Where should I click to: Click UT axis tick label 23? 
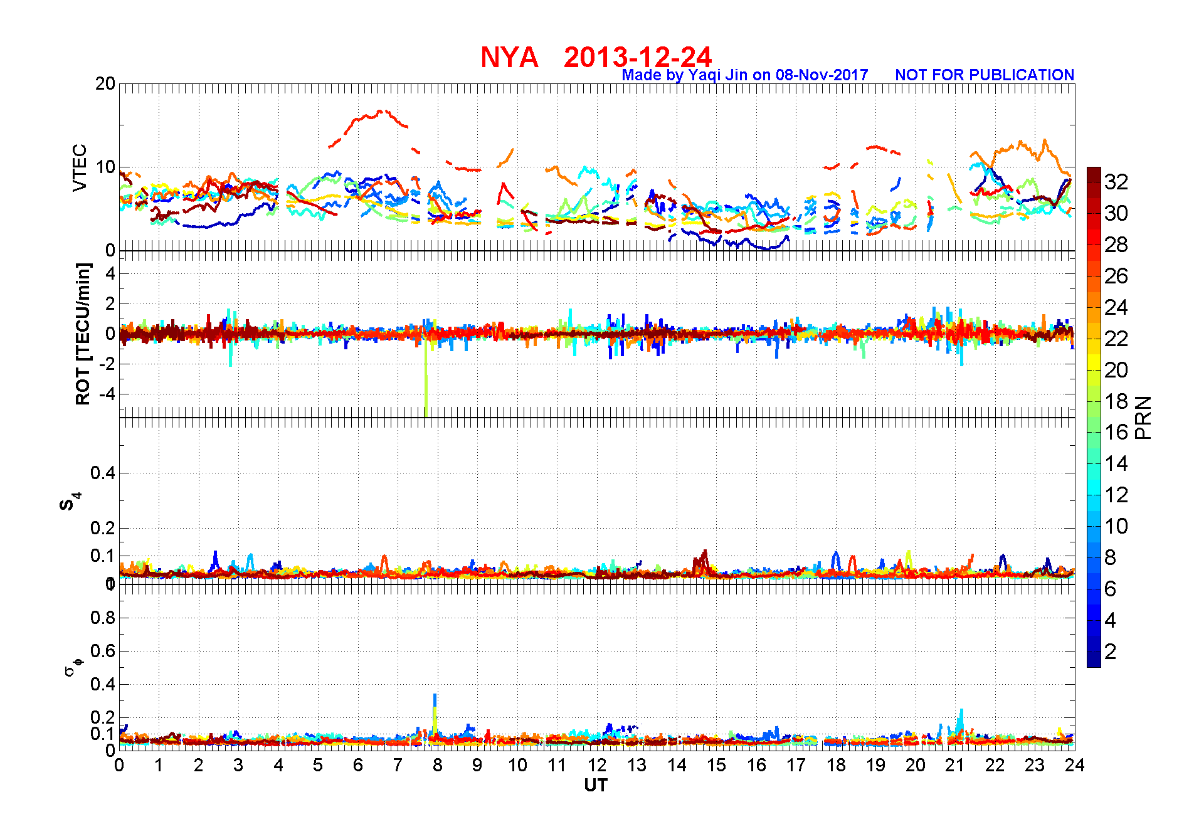[1035, 765]
